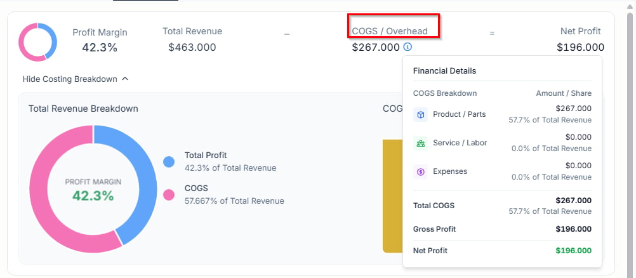Click the yellow COGS bar in chart
Screen dimensions: 636x278
click(393, 195)
